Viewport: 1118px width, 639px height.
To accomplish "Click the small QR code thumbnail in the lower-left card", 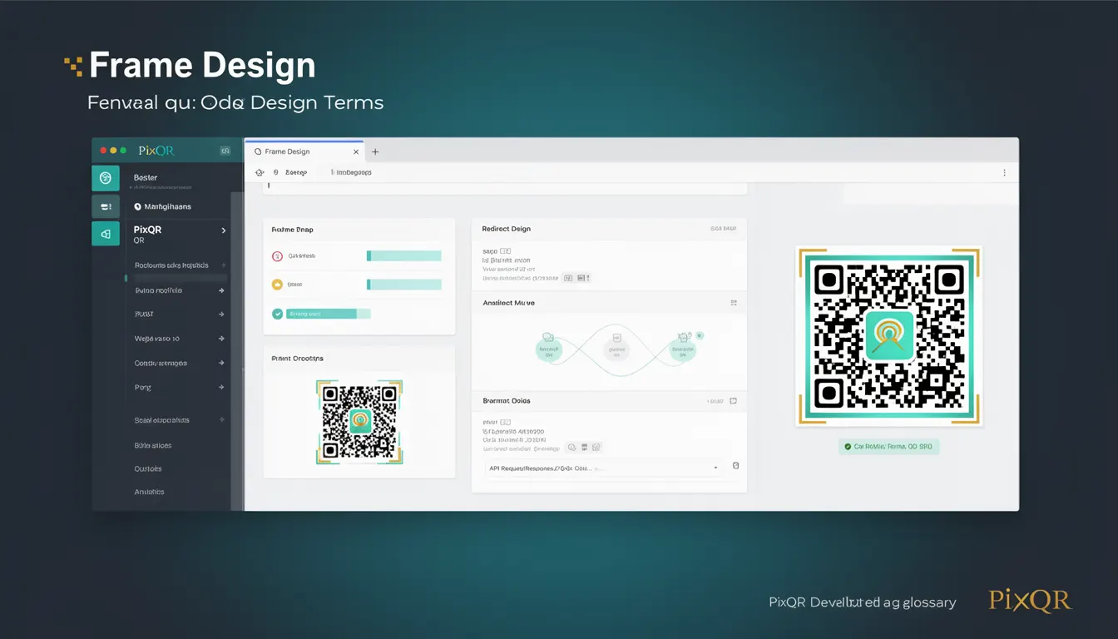I will 359,422.
